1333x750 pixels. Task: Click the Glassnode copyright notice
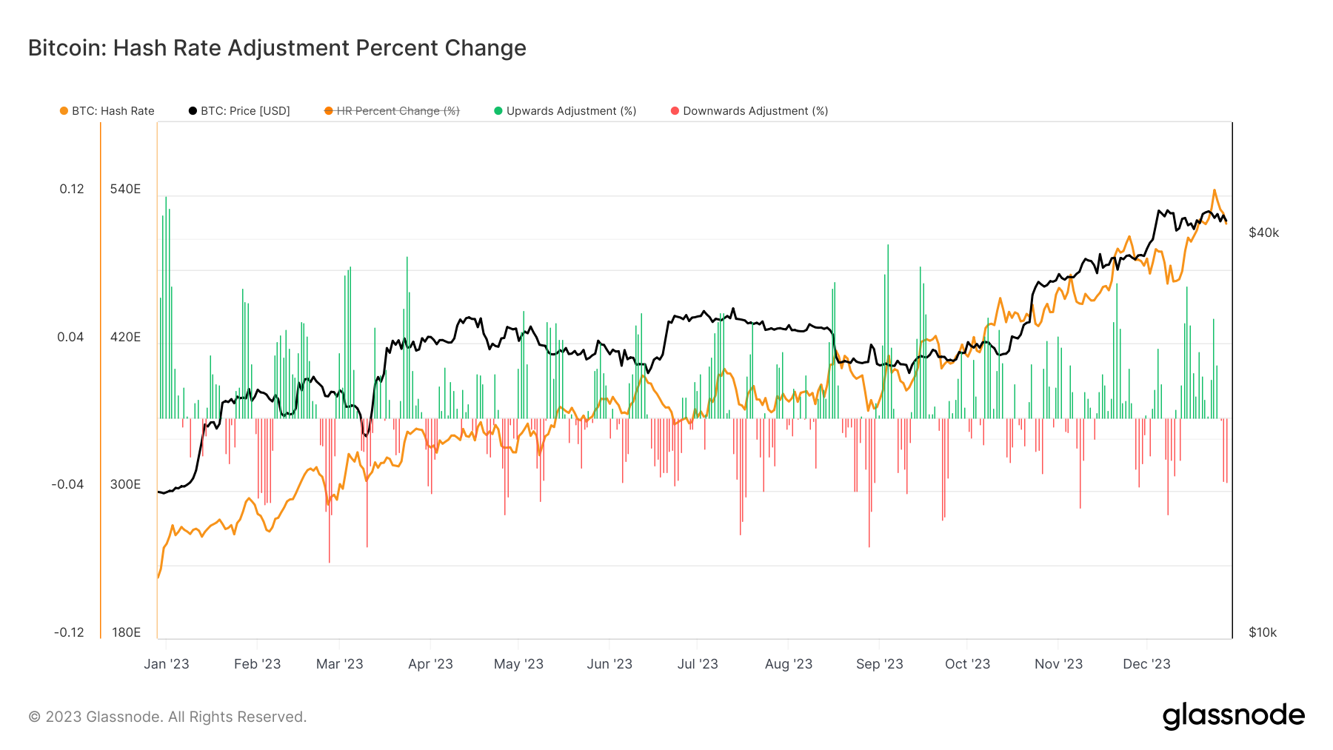(167, 717)
